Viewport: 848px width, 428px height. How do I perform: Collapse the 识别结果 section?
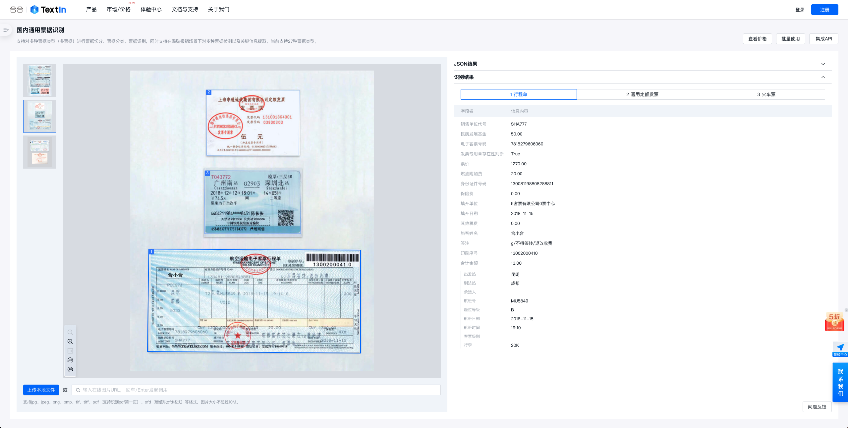pyautogui.click(x=823, y=77)
